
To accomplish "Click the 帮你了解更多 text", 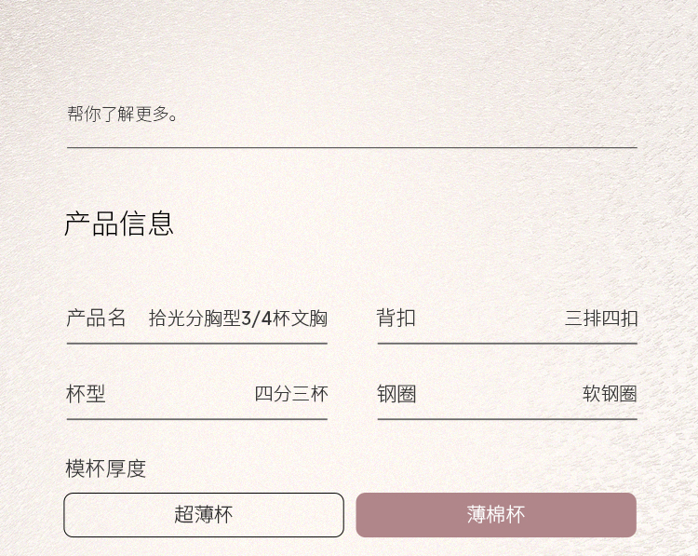I will point(123,115).
